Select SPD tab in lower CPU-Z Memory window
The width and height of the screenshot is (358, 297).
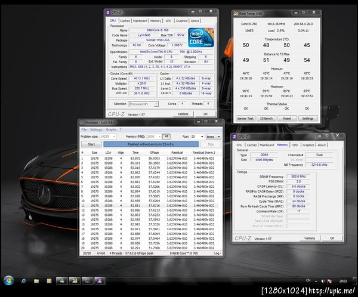point(295,145)
